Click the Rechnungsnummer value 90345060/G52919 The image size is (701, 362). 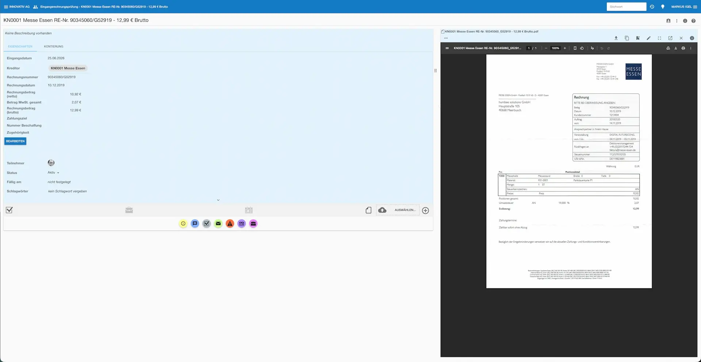[62, 77]
